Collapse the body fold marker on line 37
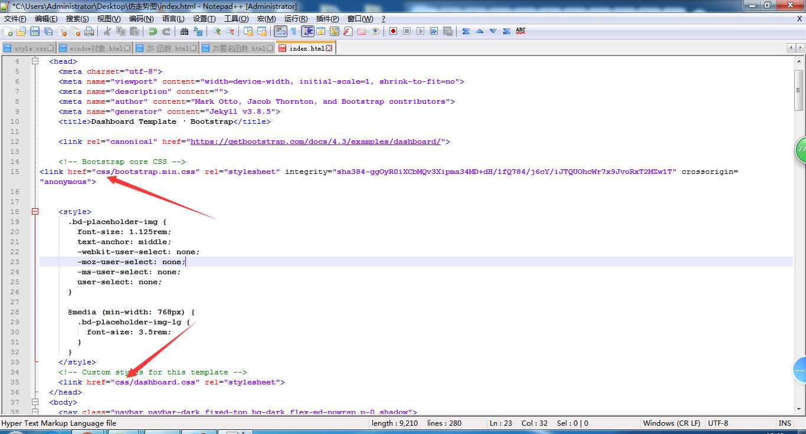Image resolution: width=806 pixels, height=434 pixels. coord(35,402)
